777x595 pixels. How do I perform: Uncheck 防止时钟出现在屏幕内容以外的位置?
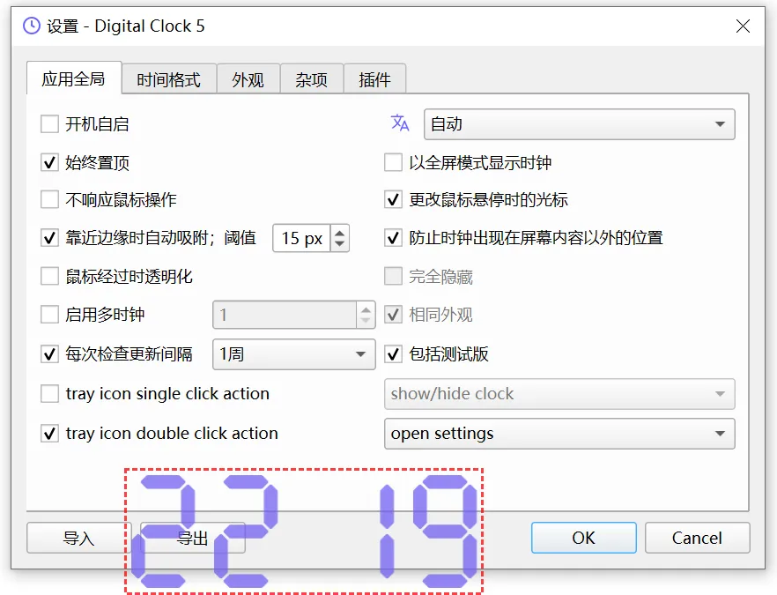point(393,238)
